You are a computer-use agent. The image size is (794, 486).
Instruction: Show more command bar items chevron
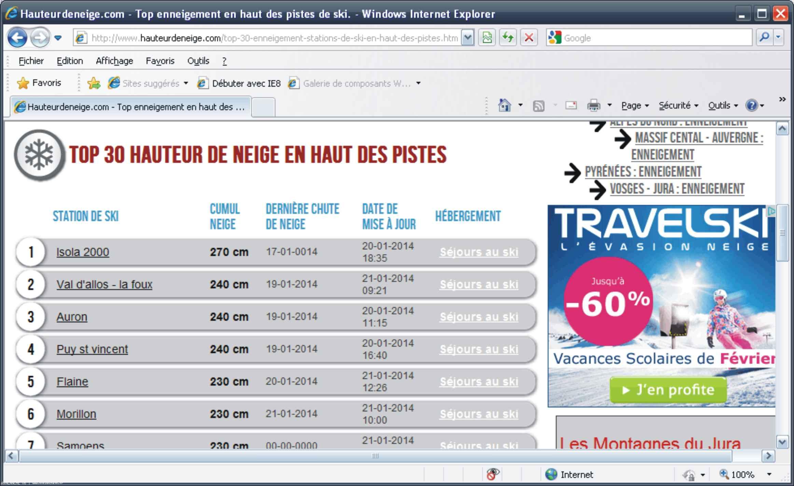(x=782, y=99)
